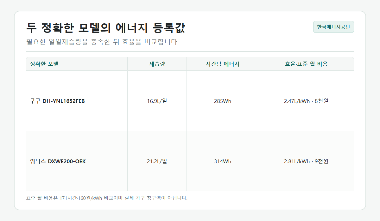Click the 2.81L/kWh · 9천원 cell

(x=306, y=161)
